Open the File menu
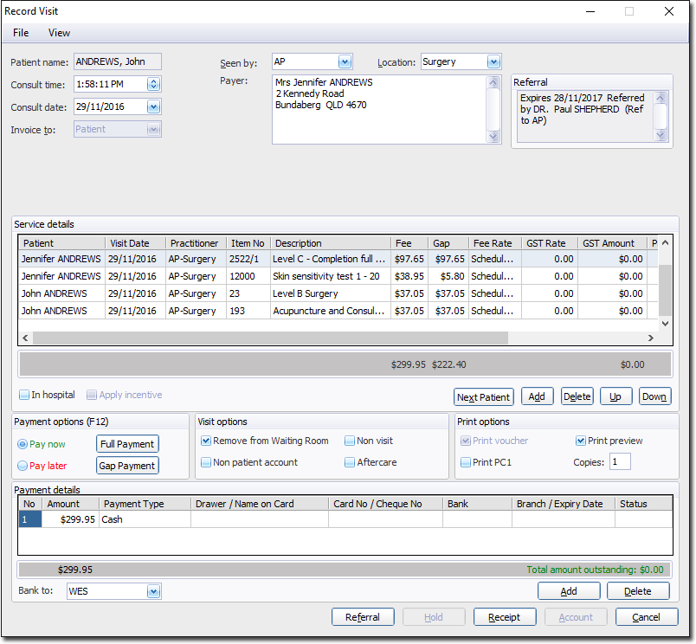 coord(21,33)
